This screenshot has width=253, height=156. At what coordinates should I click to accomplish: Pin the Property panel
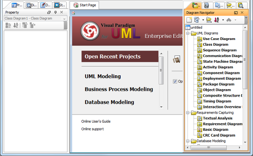coord(55,12)
